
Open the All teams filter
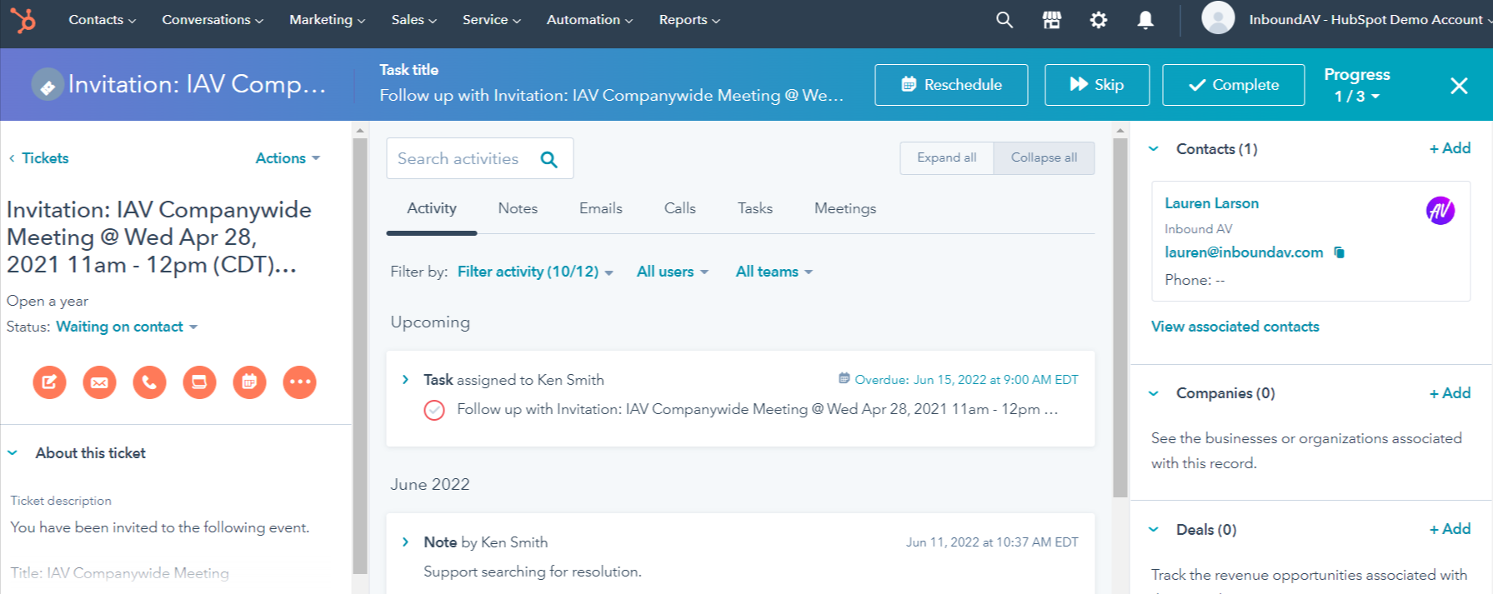click(x=774, y=272)
